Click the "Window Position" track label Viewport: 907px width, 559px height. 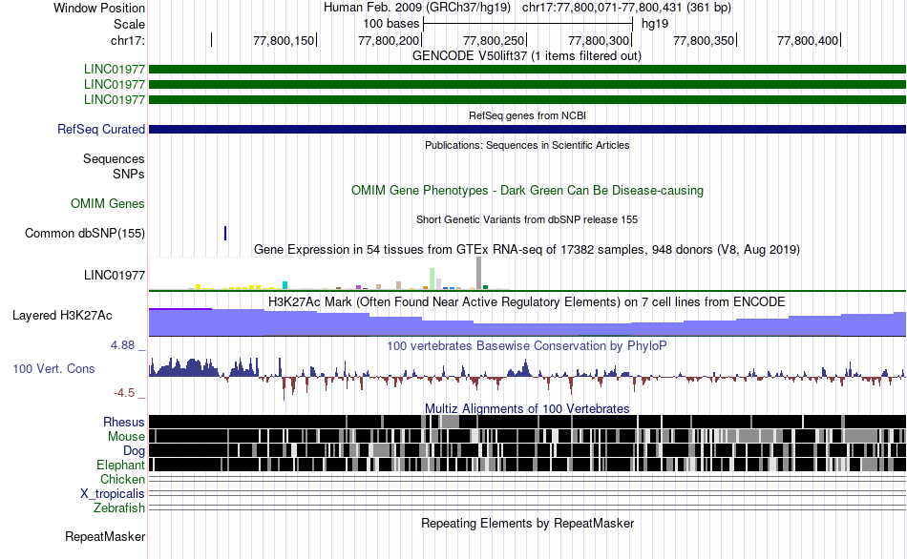pyautogui.click(x=99, y=8)
